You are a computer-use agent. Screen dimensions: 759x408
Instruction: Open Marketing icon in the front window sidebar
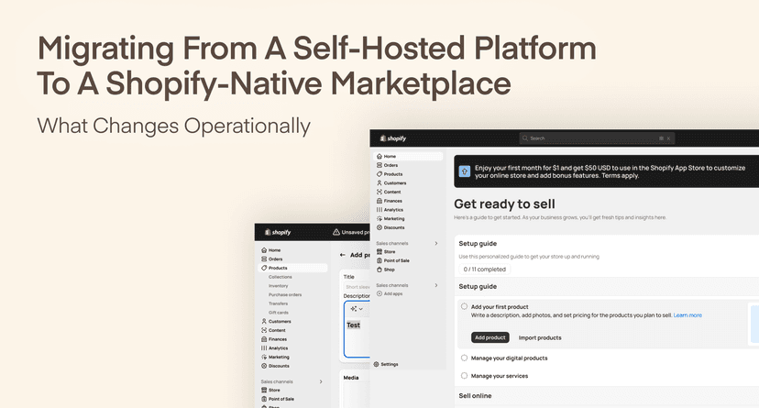point(379,218)
